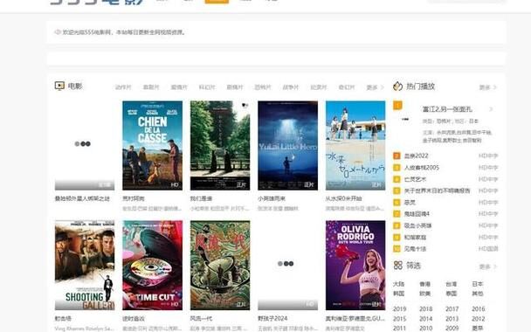The height and width of the screenshot is (332, 531).
Task: Open the Shooting Gallery movie poster
Action: click(85, 266)
